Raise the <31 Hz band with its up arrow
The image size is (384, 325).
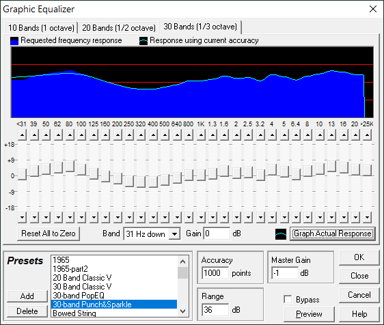[22, 135]
